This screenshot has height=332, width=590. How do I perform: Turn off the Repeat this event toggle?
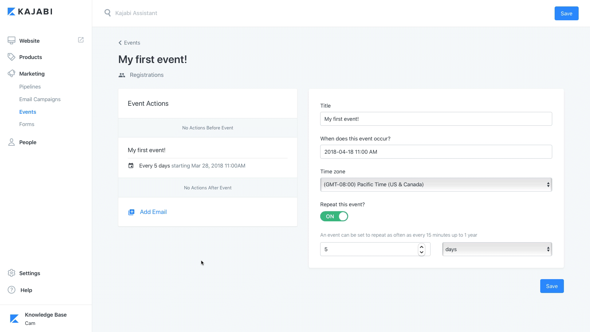pos(334,216)
